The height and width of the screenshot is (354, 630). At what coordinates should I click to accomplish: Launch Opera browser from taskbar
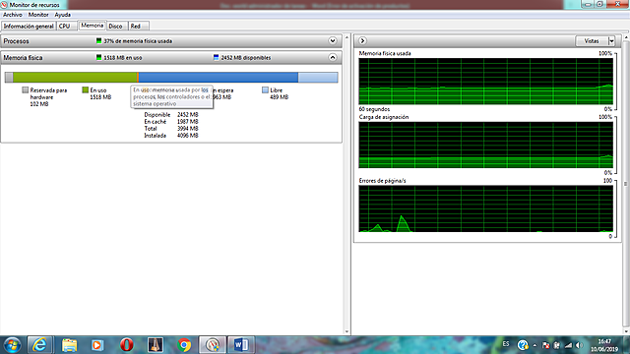point(127,345)
